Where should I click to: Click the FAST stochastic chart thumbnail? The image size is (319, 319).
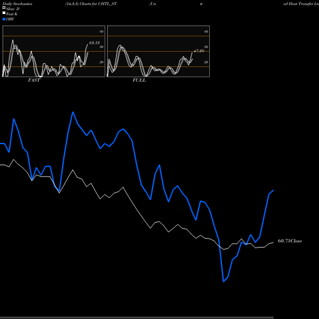[54, 51]
